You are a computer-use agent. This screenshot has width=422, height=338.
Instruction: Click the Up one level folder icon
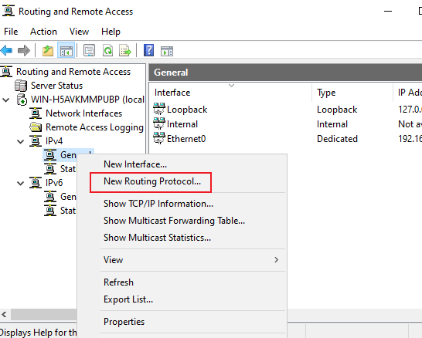click(x=48, y=50)
